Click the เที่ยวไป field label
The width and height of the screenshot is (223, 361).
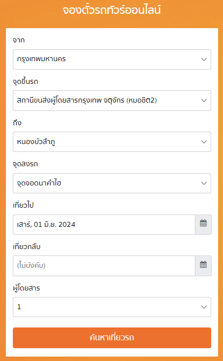(23, 205)
